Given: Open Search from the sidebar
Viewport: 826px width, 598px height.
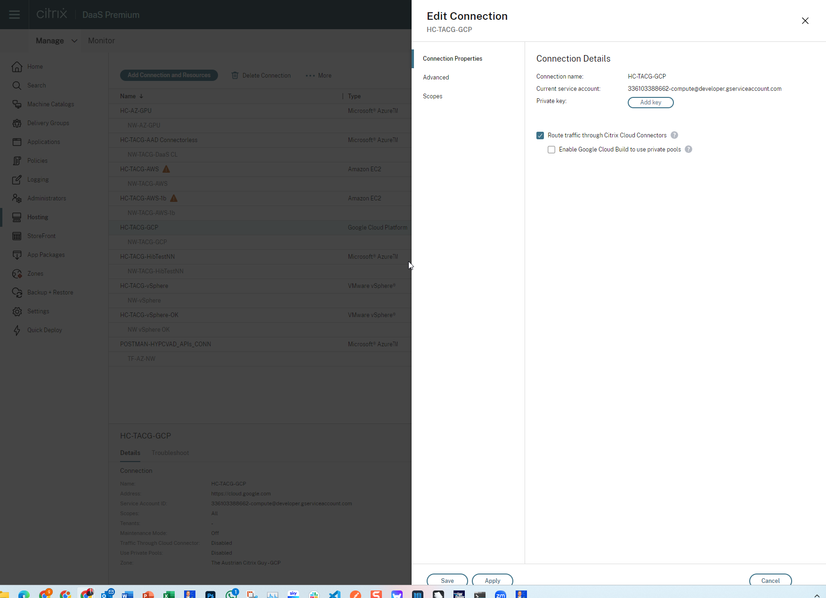Looking at the screenshot, I should click(x=36, y=85).
